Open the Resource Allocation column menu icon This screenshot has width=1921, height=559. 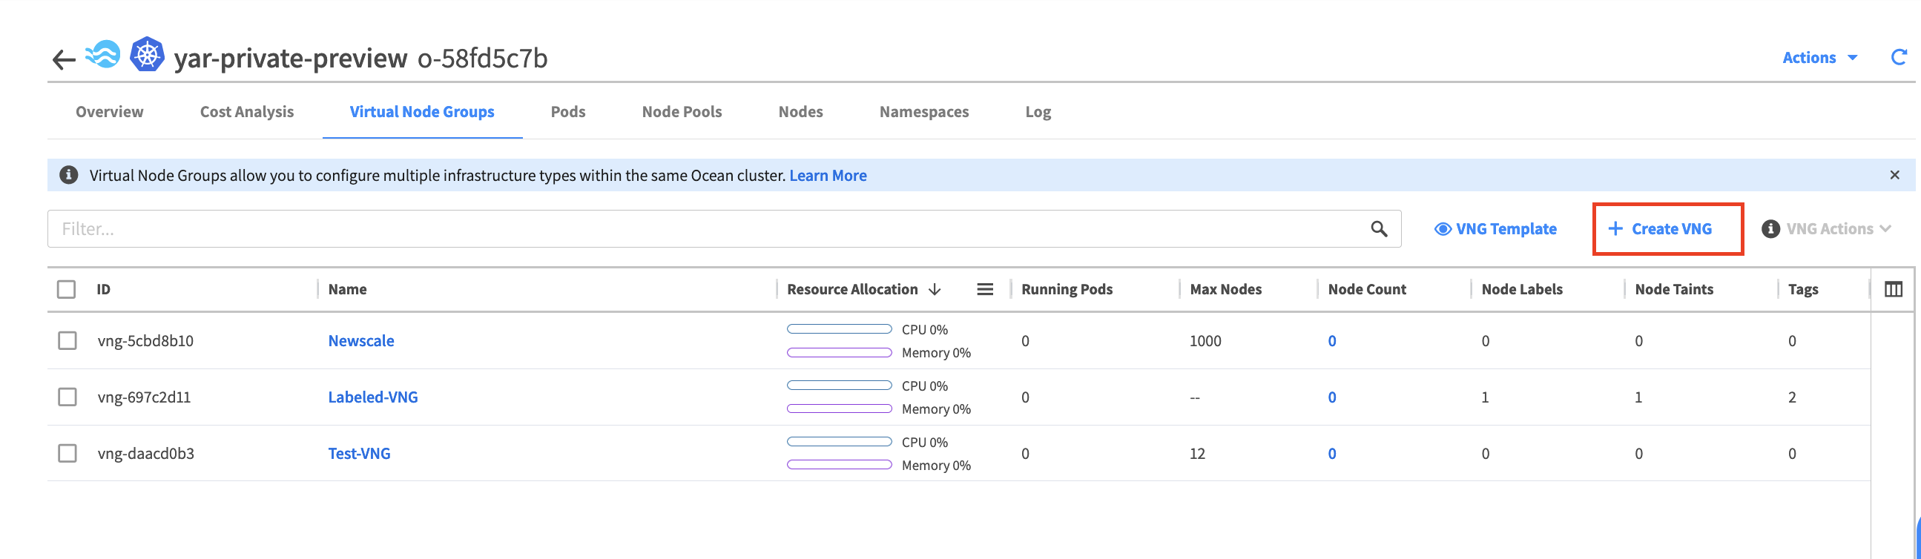point(984,289)
